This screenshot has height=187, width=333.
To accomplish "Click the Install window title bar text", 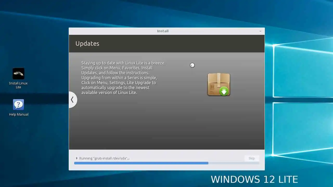I will coord(163,31).
